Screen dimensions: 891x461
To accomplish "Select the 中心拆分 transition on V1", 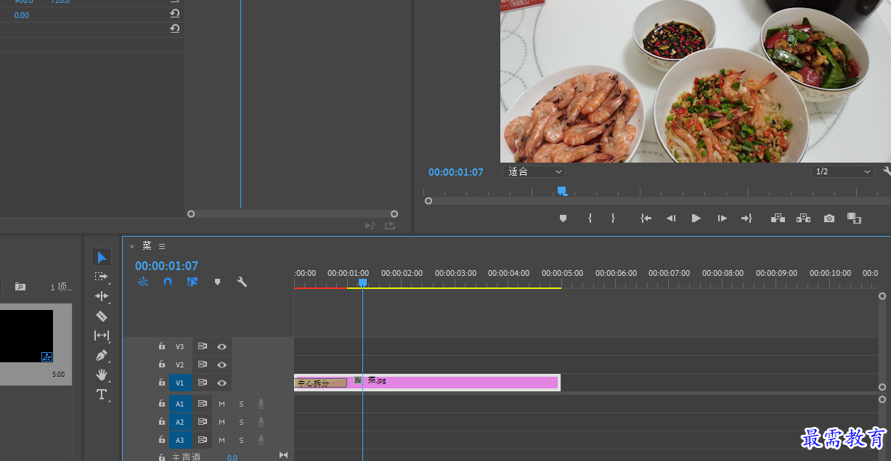I will click(x=320, y=383).
